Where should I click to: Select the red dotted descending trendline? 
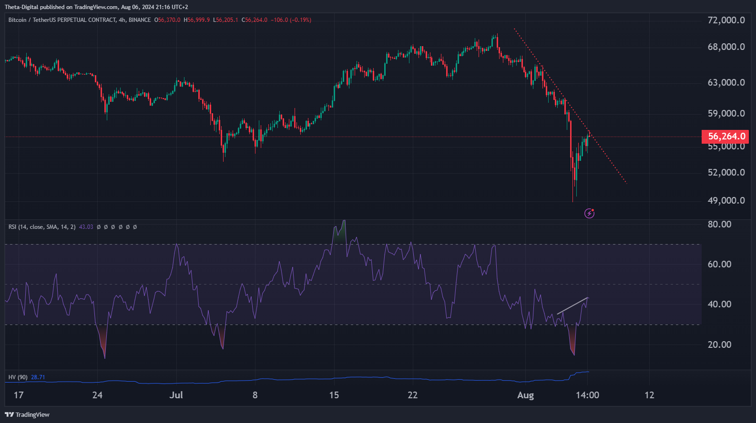[x=570, y=106]
